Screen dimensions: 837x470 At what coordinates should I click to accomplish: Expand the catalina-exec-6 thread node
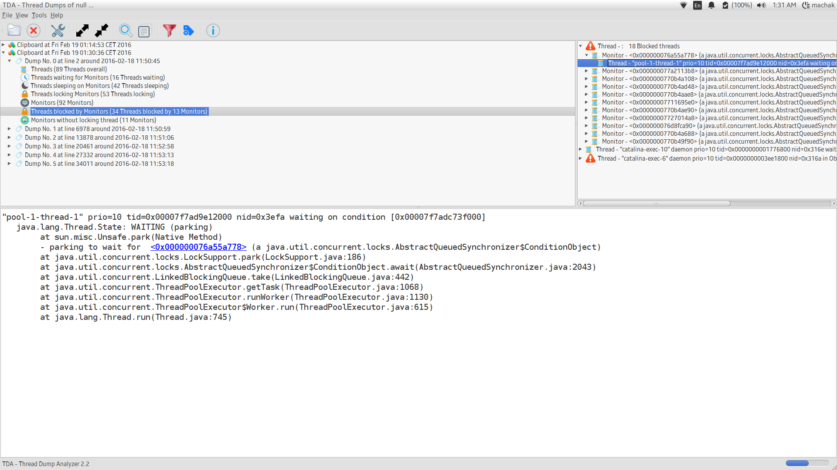pos(581,158)
